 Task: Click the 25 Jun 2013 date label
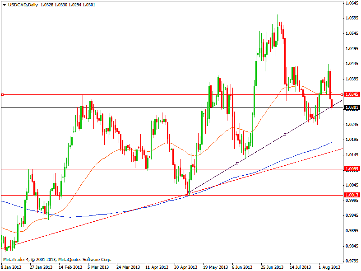coord(272,267)
